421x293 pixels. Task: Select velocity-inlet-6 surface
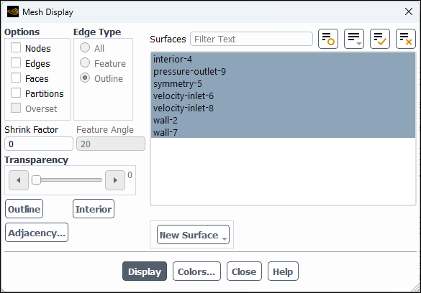[283, 96]
